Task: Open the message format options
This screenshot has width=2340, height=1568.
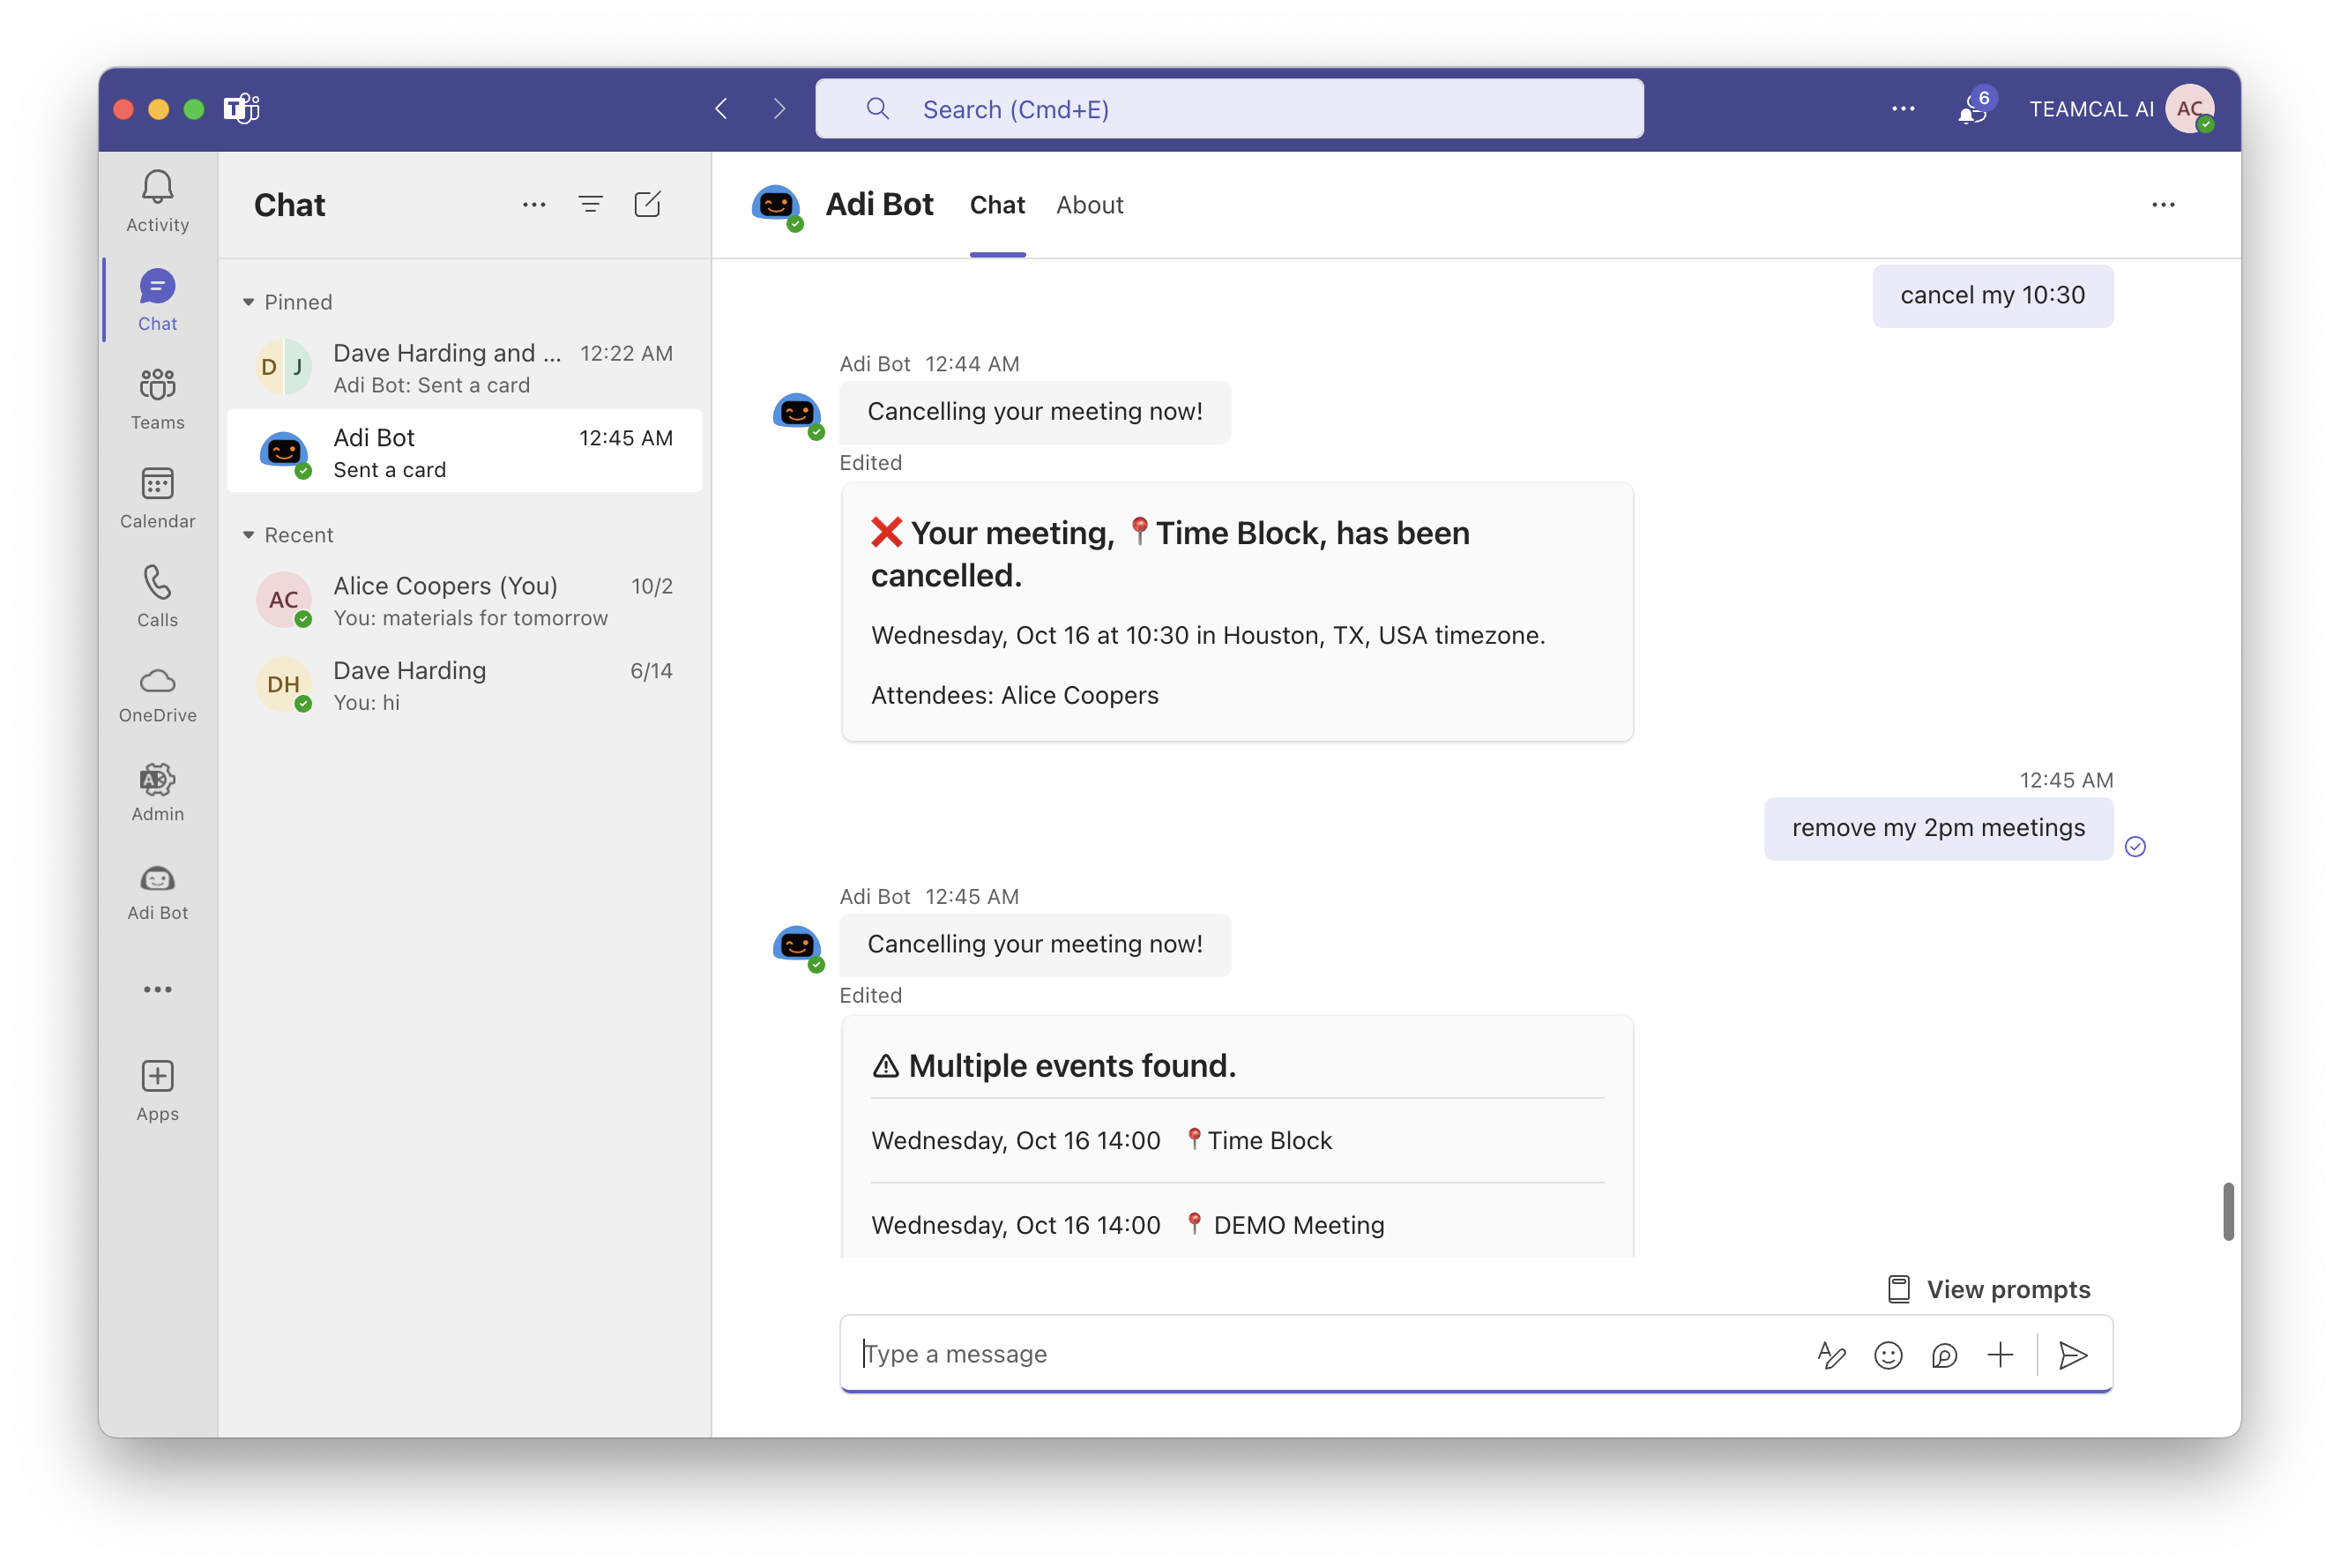Action: 1830,1355
